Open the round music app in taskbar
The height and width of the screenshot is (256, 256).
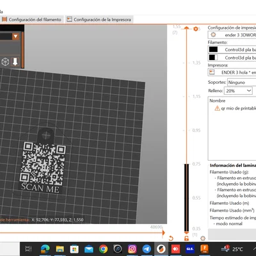click(x=118, y=249)
